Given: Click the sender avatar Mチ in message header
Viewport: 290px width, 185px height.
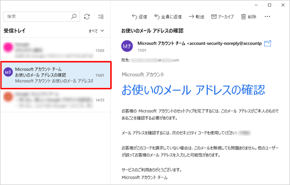Looking at the screenshot, I should 127,46.
